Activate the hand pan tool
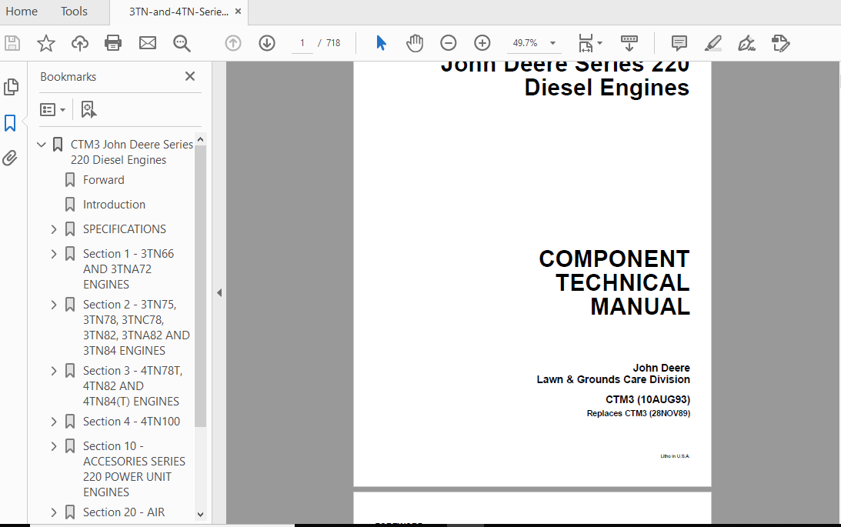This screenshot has width=841, height=527. click(415, 43)
